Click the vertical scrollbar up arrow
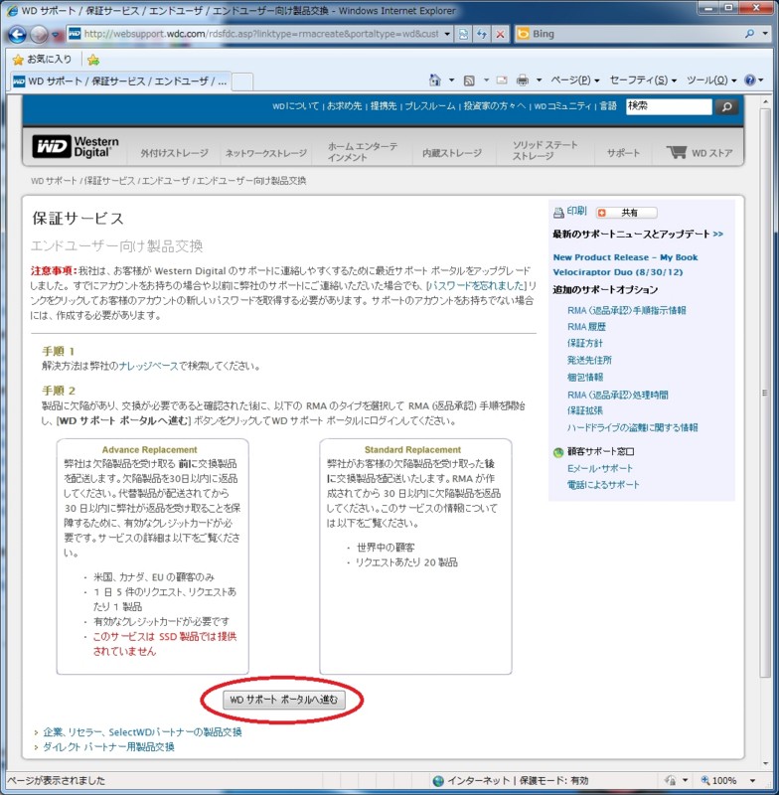 coord(765,102)
